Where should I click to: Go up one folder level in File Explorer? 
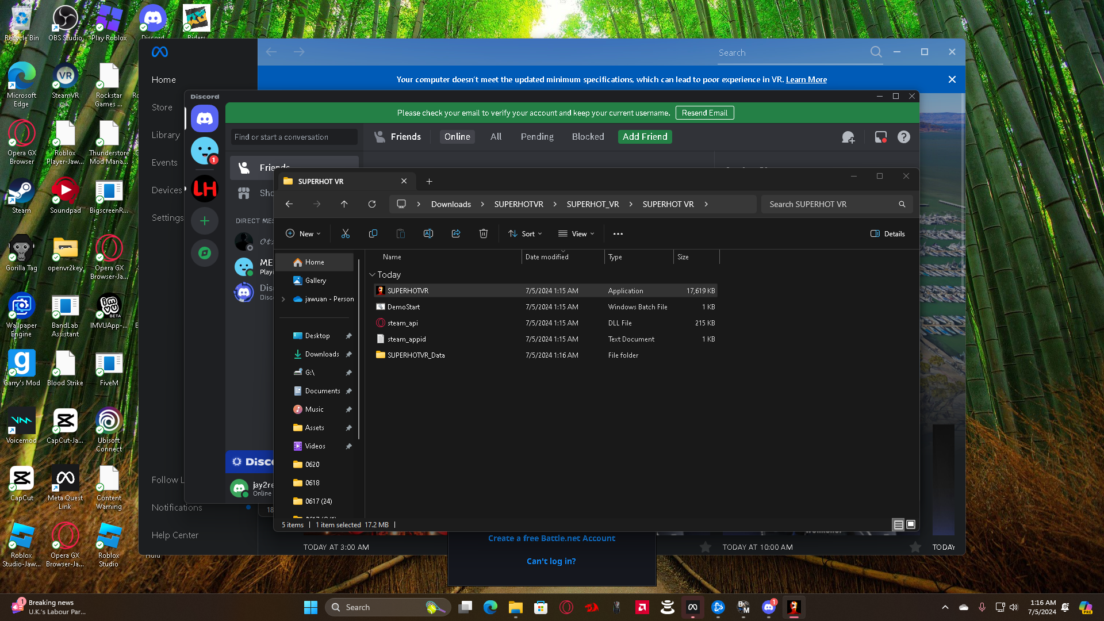coord(344,204)
